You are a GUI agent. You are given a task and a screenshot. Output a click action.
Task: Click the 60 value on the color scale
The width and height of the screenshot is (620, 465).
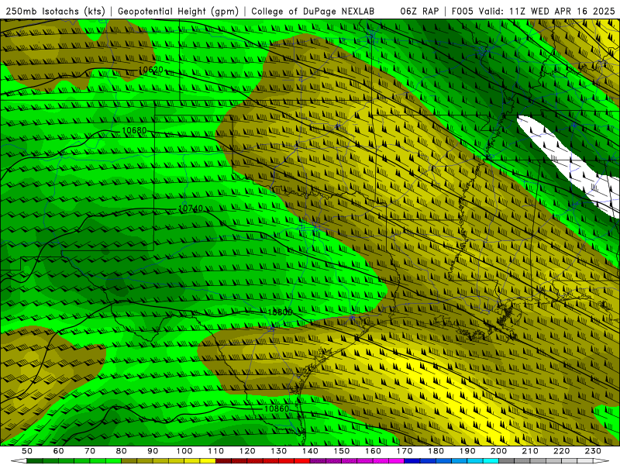pyautogui.click(x=58, y=451)
